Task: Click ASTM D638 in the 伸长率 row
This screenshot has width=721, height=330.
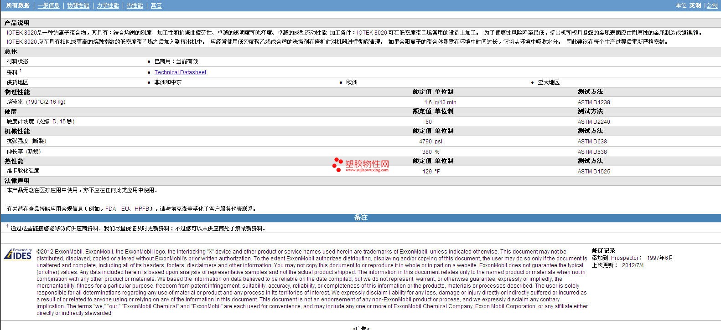Action: [x=592, y=152]
